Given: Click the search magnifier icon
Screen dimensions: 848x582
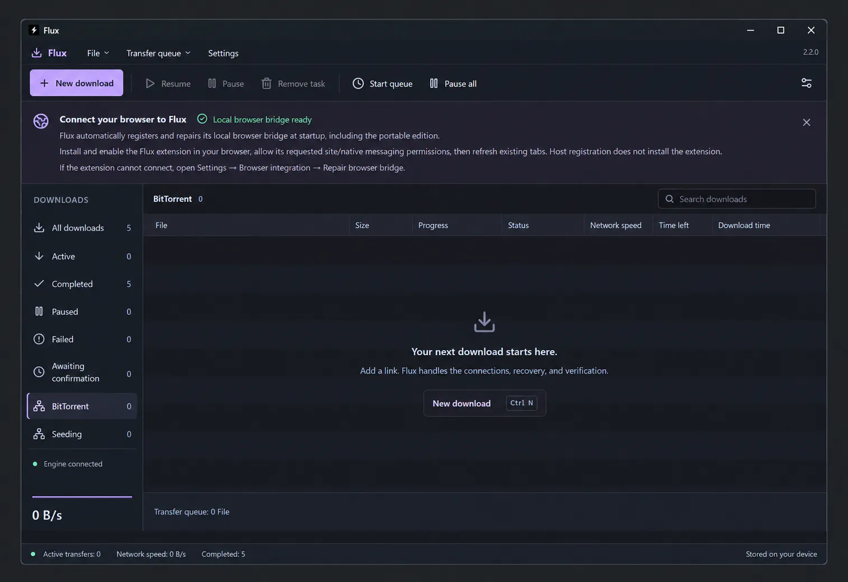Looking at the screenshot, I should click(669, 199).
